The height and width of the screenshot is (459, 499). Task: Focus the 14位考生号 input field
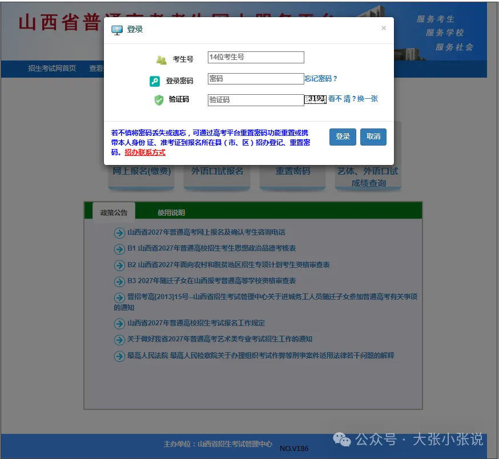click(256, 57)
